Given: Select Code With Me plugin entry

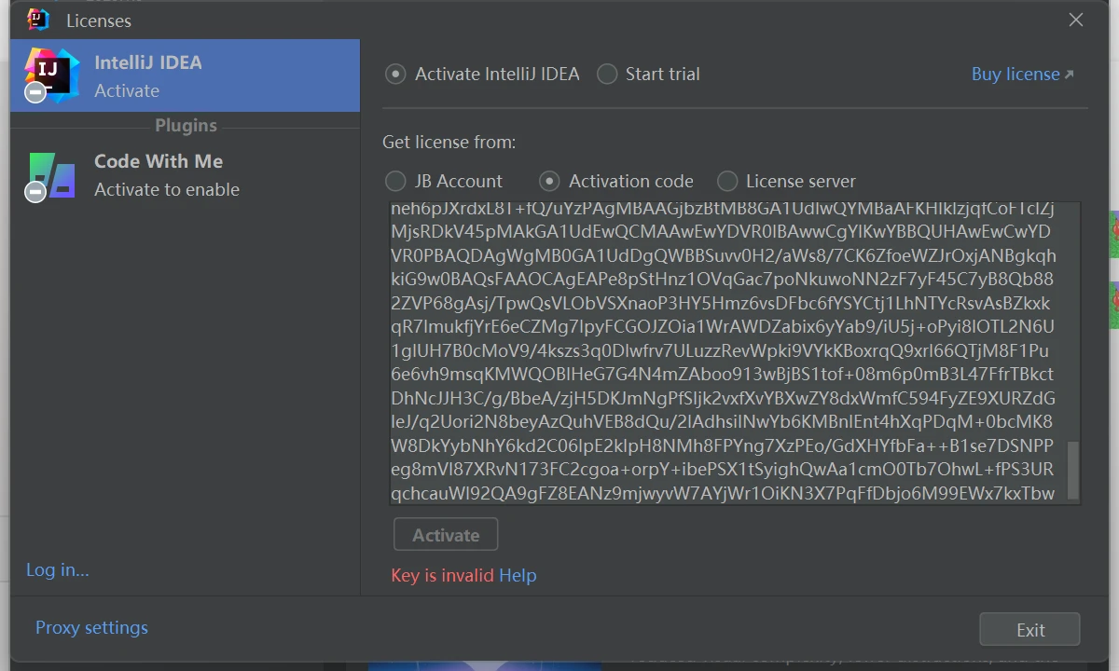Looking at the screenshot, I should tap(185, 175).
